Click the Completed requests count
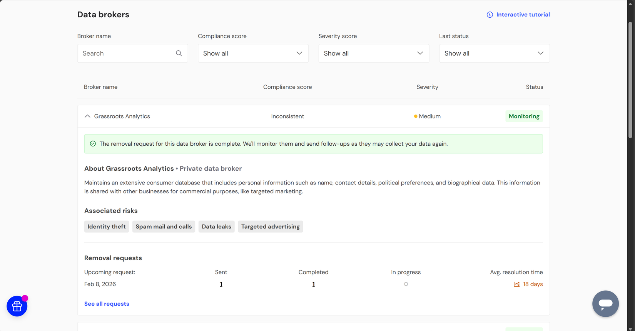This screenshot has width=635, height=331. tap(313, 284)
